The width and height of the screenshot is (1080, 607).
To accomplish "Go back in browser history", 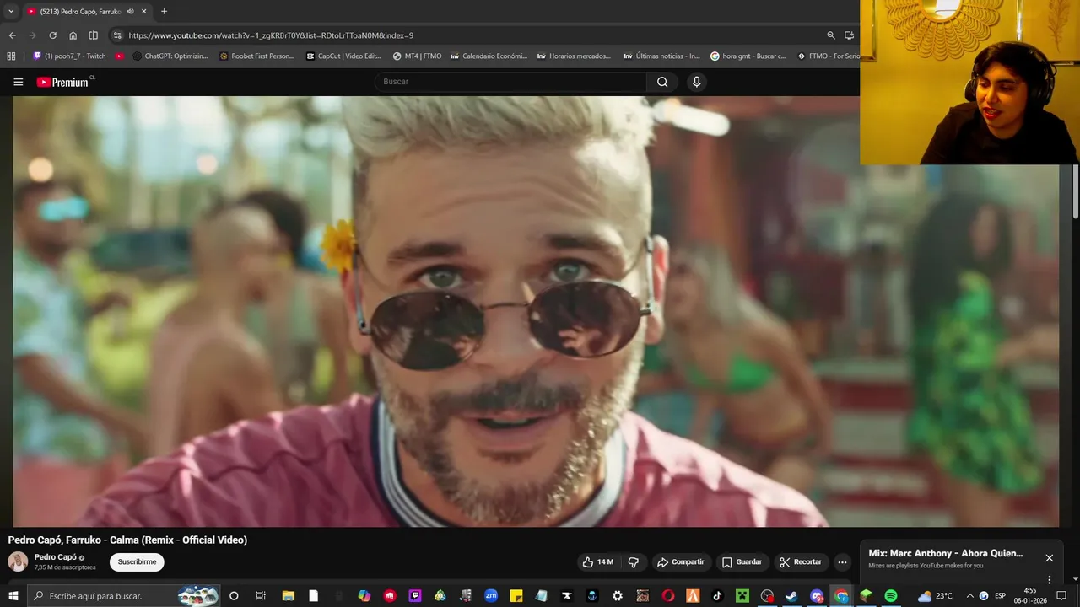I will 12,35.
